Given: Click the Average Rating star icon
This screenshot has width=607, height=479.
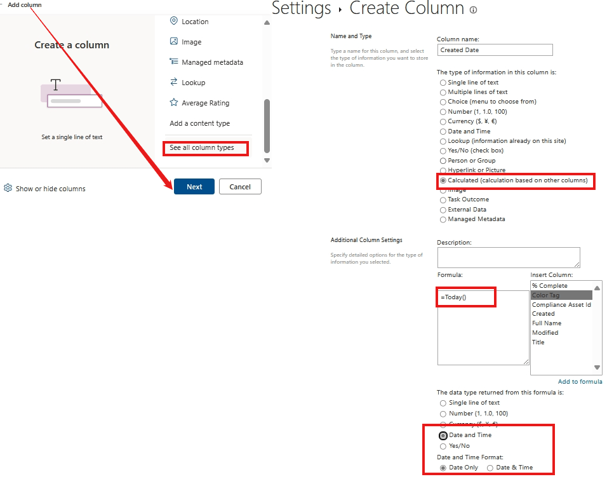Looking at the screenshot, I should coord(174,102).
